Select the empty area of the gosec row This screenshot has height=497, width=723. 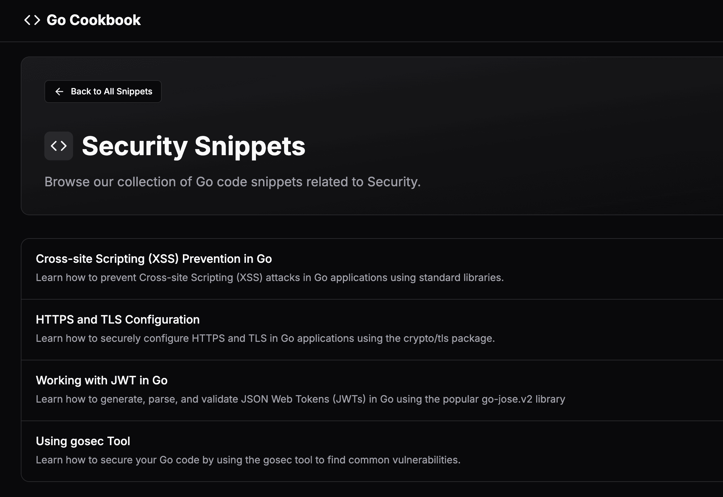608,451
